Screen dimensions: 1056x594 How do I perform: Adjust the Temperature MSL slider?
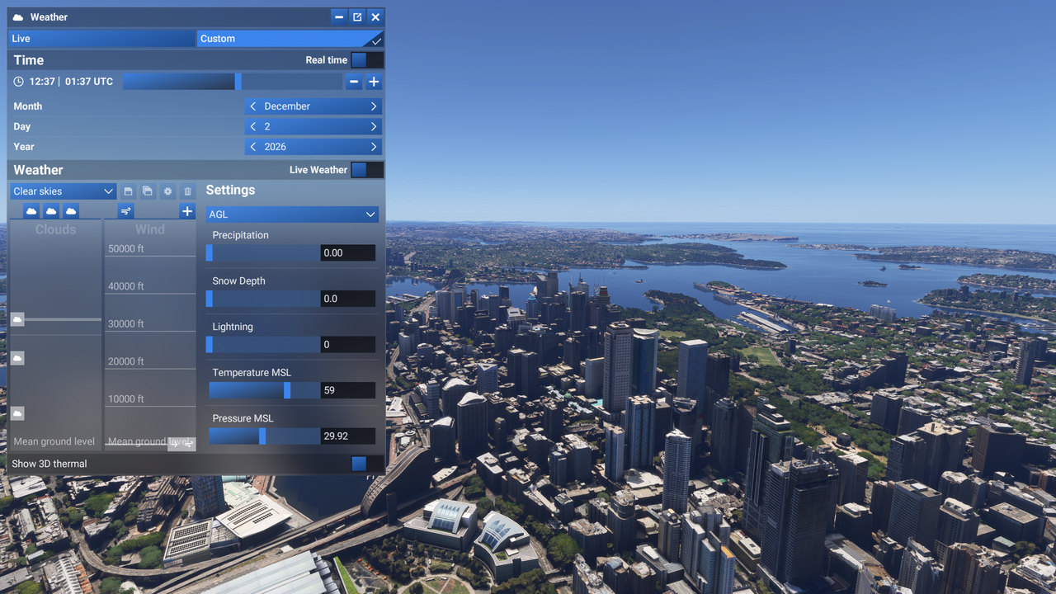tap(263, 390)
